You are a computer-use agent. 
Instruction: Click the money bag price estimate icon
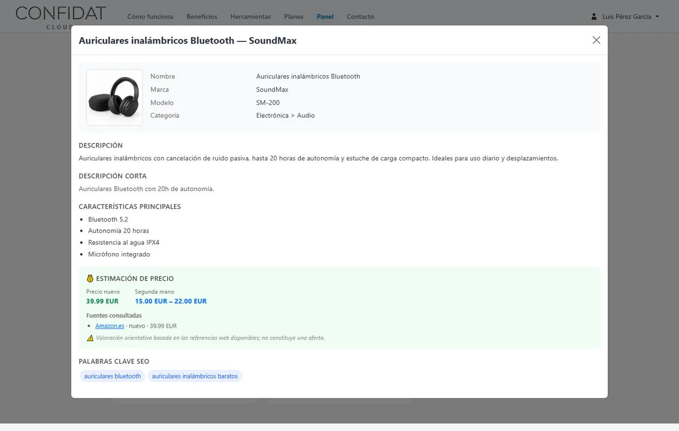pos(90,278)
